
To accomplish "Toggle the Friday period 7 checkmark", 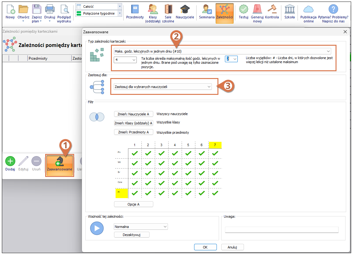I will tap(215, 193).
